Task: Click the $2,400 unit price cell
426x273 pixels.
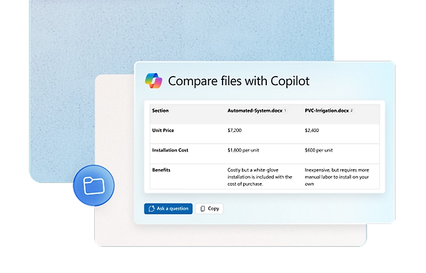Action: point(312,130)
